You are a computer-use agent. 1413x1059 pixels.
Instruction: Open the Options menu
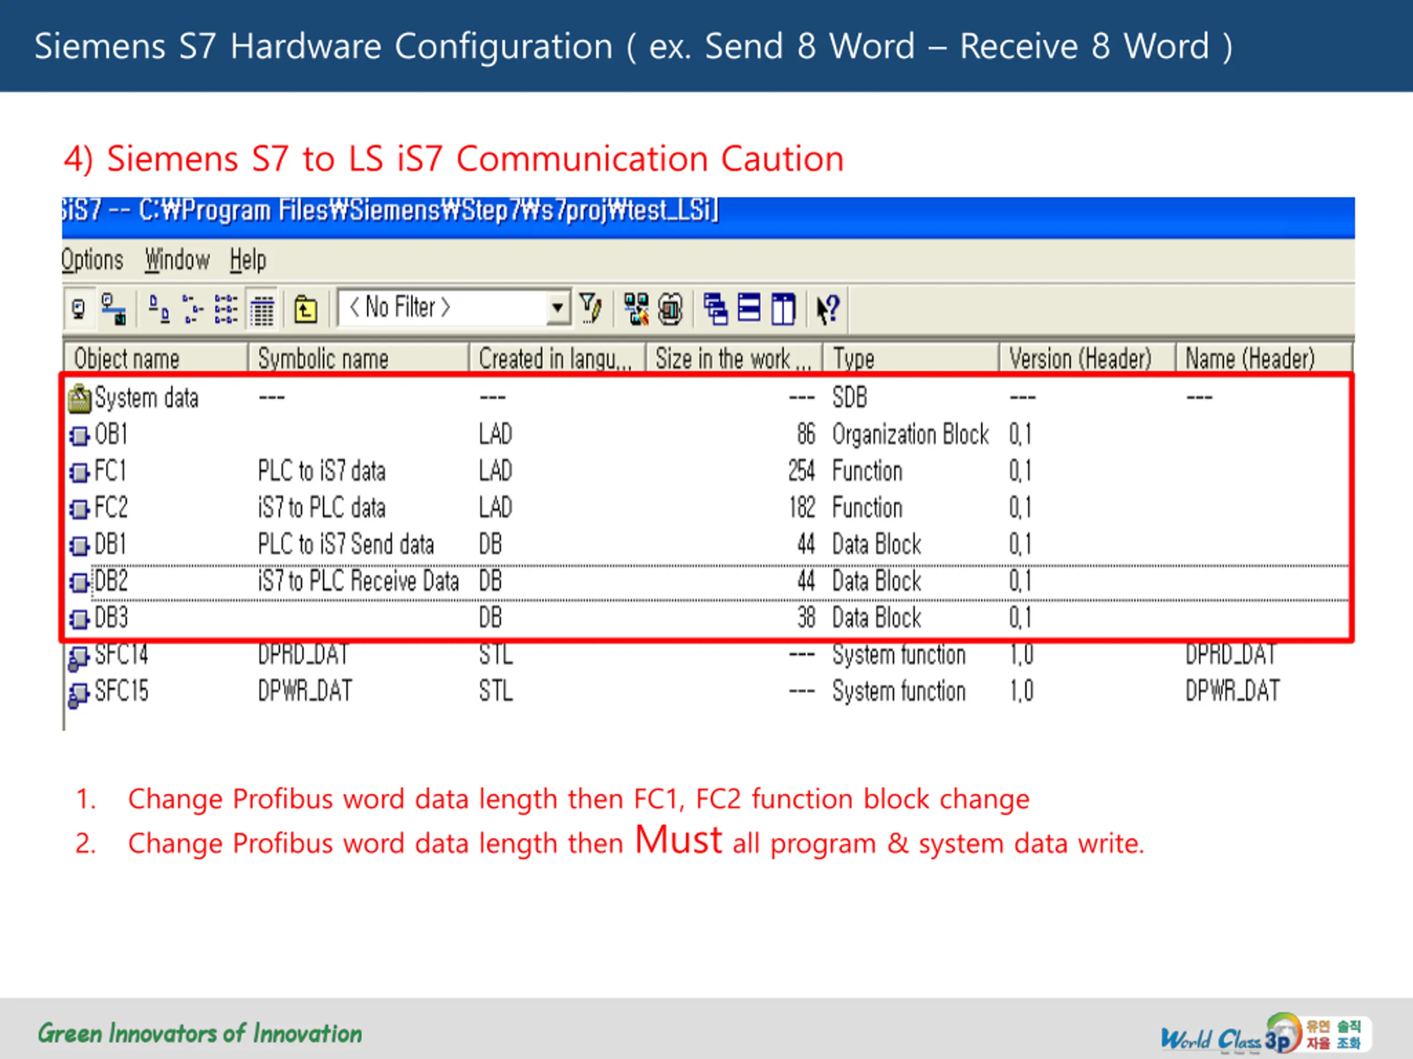pyautogui.click(x=92, y=260)
